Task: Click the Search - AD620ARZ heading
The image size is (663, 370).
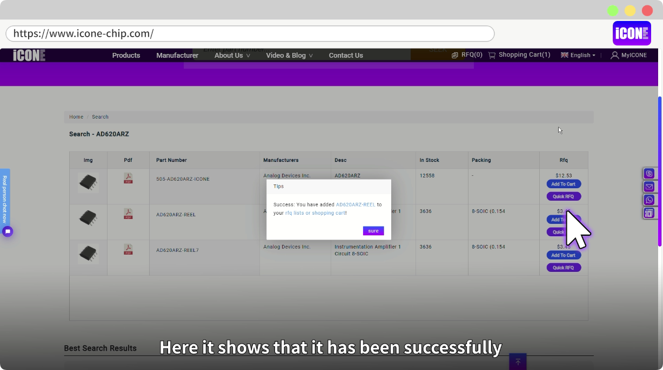Action: coord(99,134)
